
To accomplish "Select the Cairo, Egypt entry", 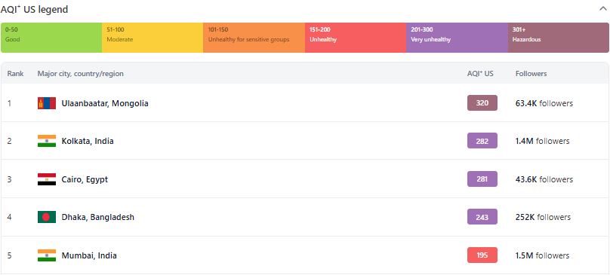I will click(85, 180).
